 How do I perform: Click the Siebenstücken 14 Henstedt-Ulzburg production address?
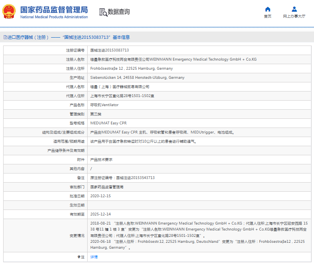(x=137, y=78)
